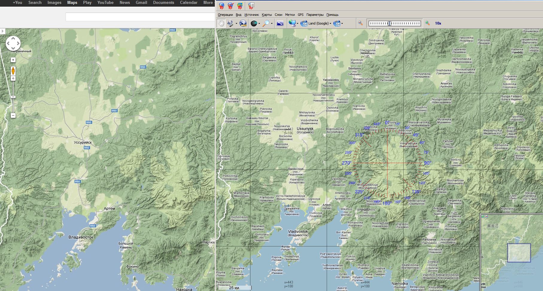The image size is (543, 291).
Task: Click the green plus button on minimap
Action: click(483, 216)
